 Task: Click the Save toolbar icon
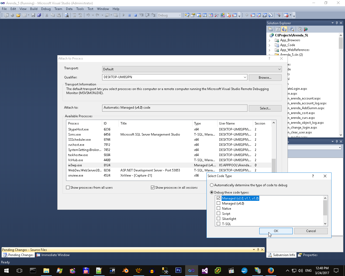(x=33, y=15)
